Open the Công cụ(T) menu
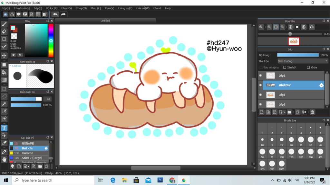Screen dimensions: 330x185 (x=125, y=8)
